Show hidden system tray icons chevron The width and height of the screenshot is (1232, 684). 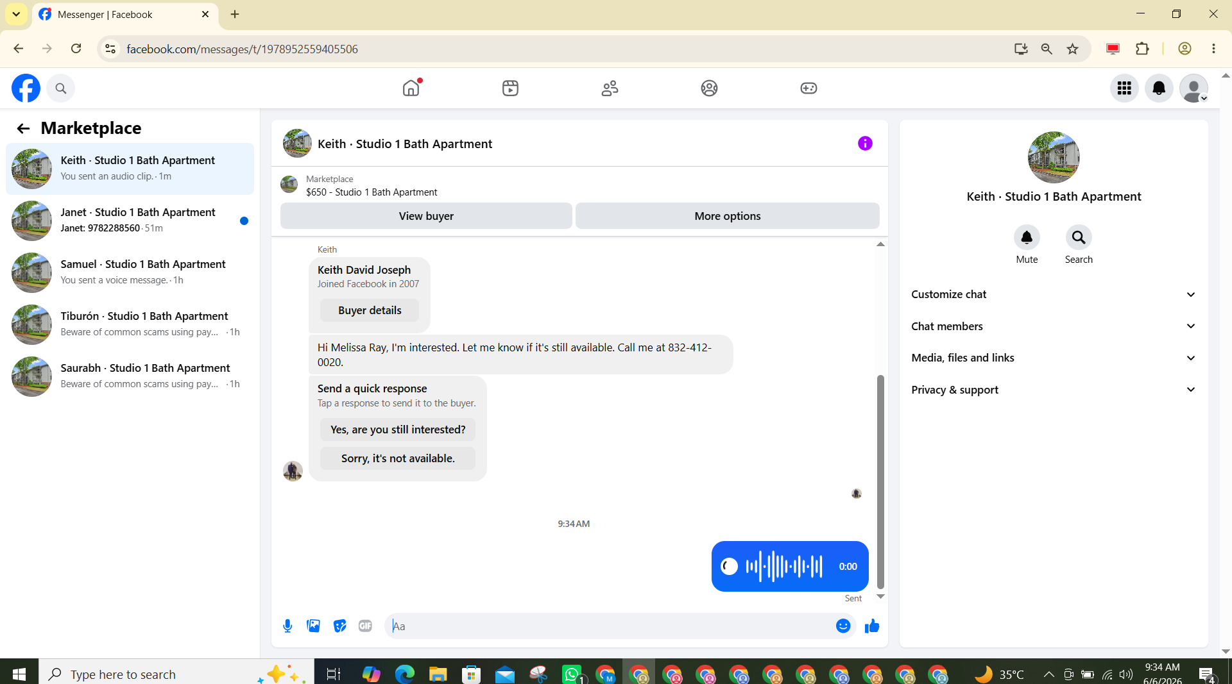(1048, 674)
